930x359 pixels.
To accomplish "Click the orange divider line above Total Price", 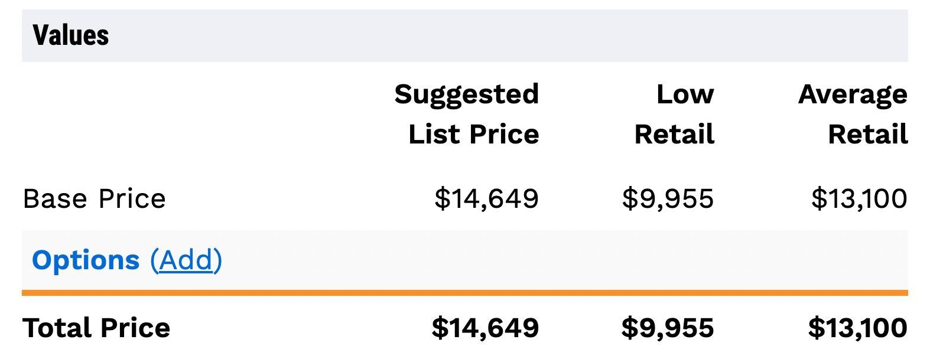I will click(464, 292).
